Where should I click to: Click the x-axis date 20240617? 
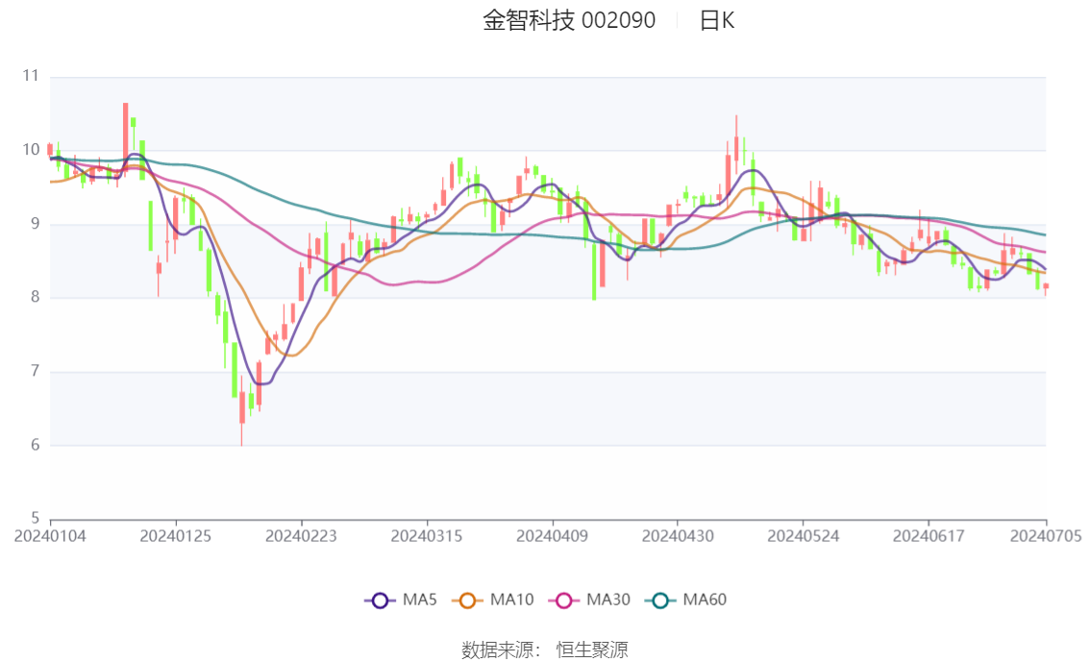[929, 536]
